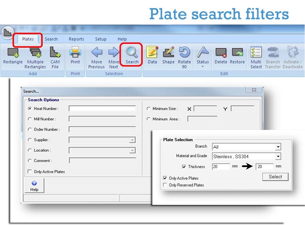Viewport: 305px width, 225px height.
Task: Open the Plates ribbon tab
Action: pos(28,39)
